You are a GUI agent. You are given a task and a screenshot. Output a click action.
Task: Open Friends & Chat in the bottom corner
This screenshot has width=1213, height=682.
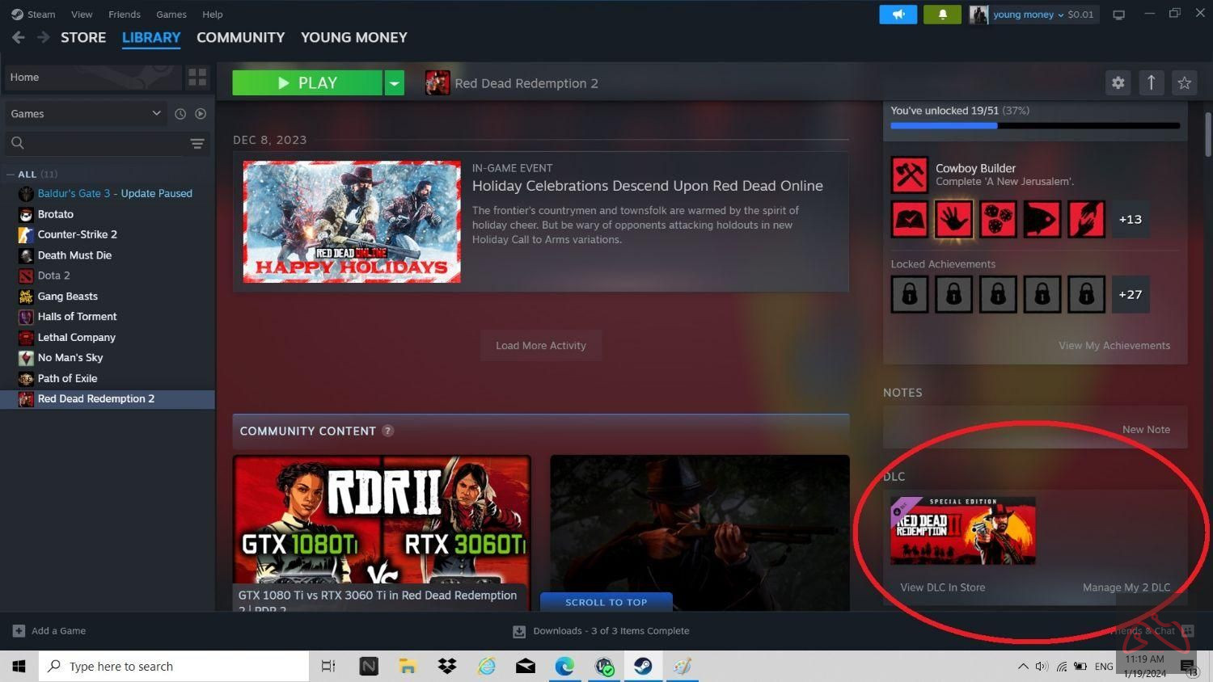tap(1145, 630)
